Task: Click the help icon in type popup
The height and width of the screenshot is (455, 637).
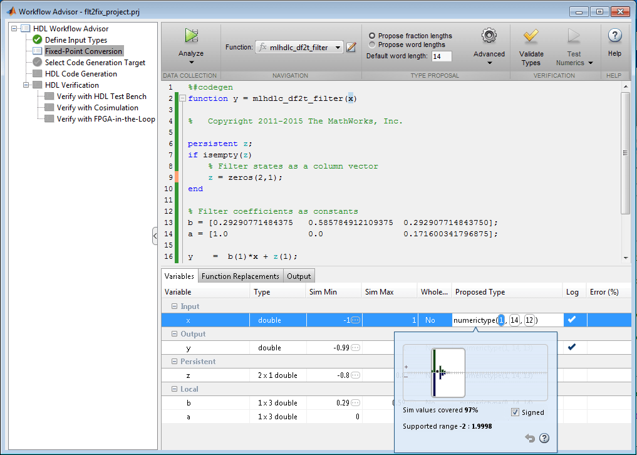Action: point(544,438)
